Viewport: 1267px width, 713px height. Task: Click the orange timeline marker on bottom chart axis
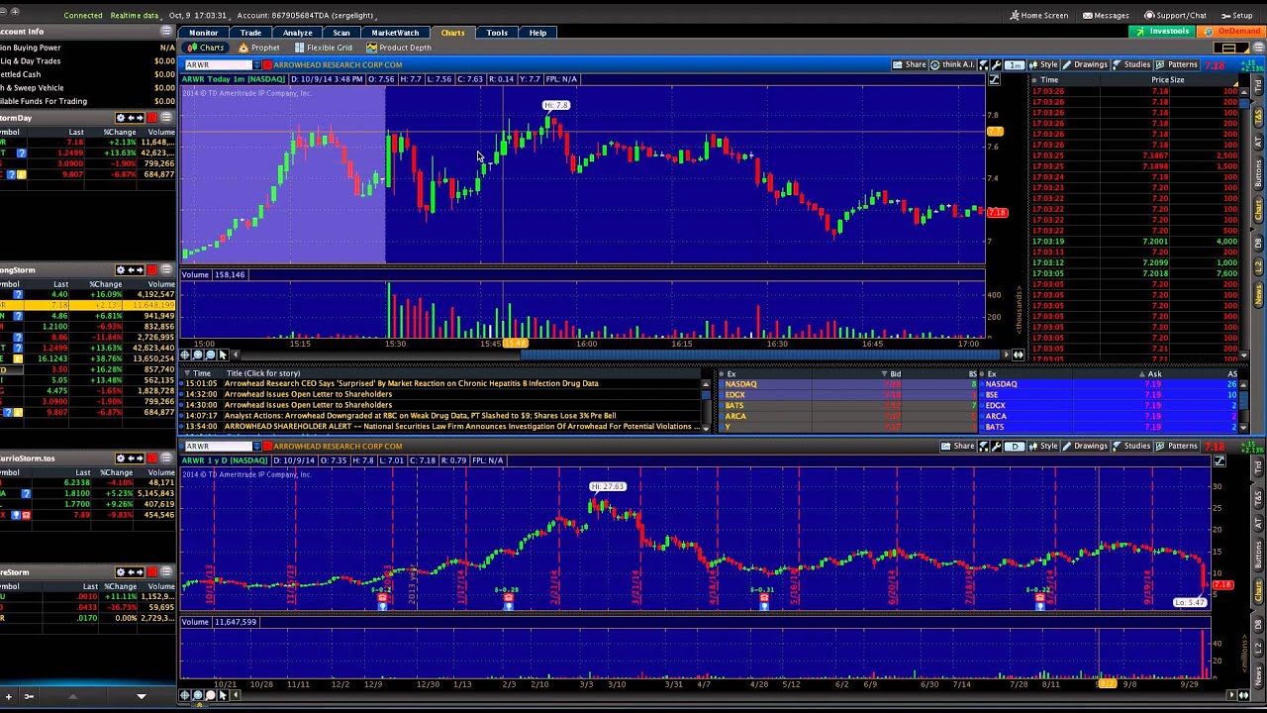coord(1106,683)
